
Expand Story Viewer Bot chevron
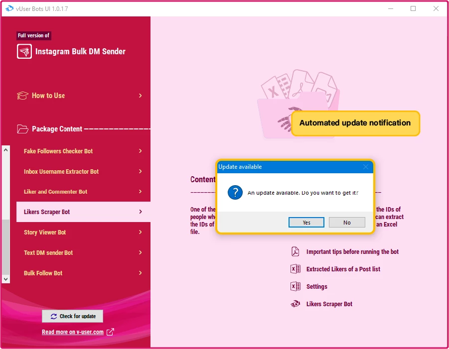141,232
